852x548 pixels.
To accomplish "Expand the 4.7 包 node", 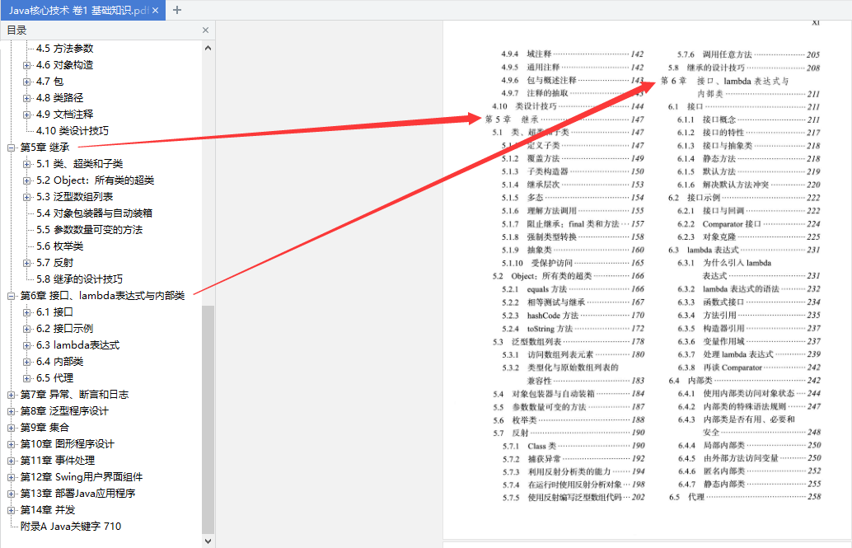I will click(x=26, y=82).
